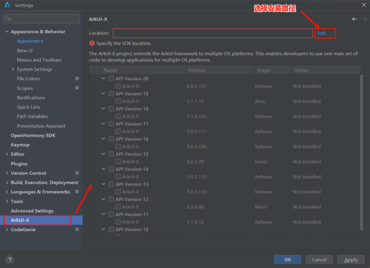Check the API Version 19 checkbox
This screenshot has width=370, height=268.
tap(111, 94)
